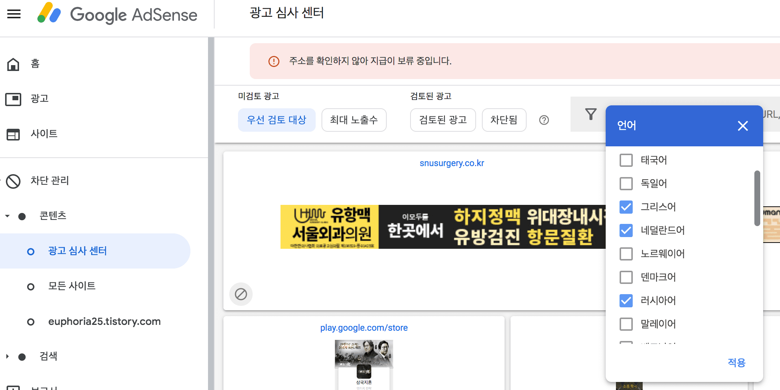Select the 검토된 광고 tab button
This screenshot has width=780, height=390.
pos(443,120)
